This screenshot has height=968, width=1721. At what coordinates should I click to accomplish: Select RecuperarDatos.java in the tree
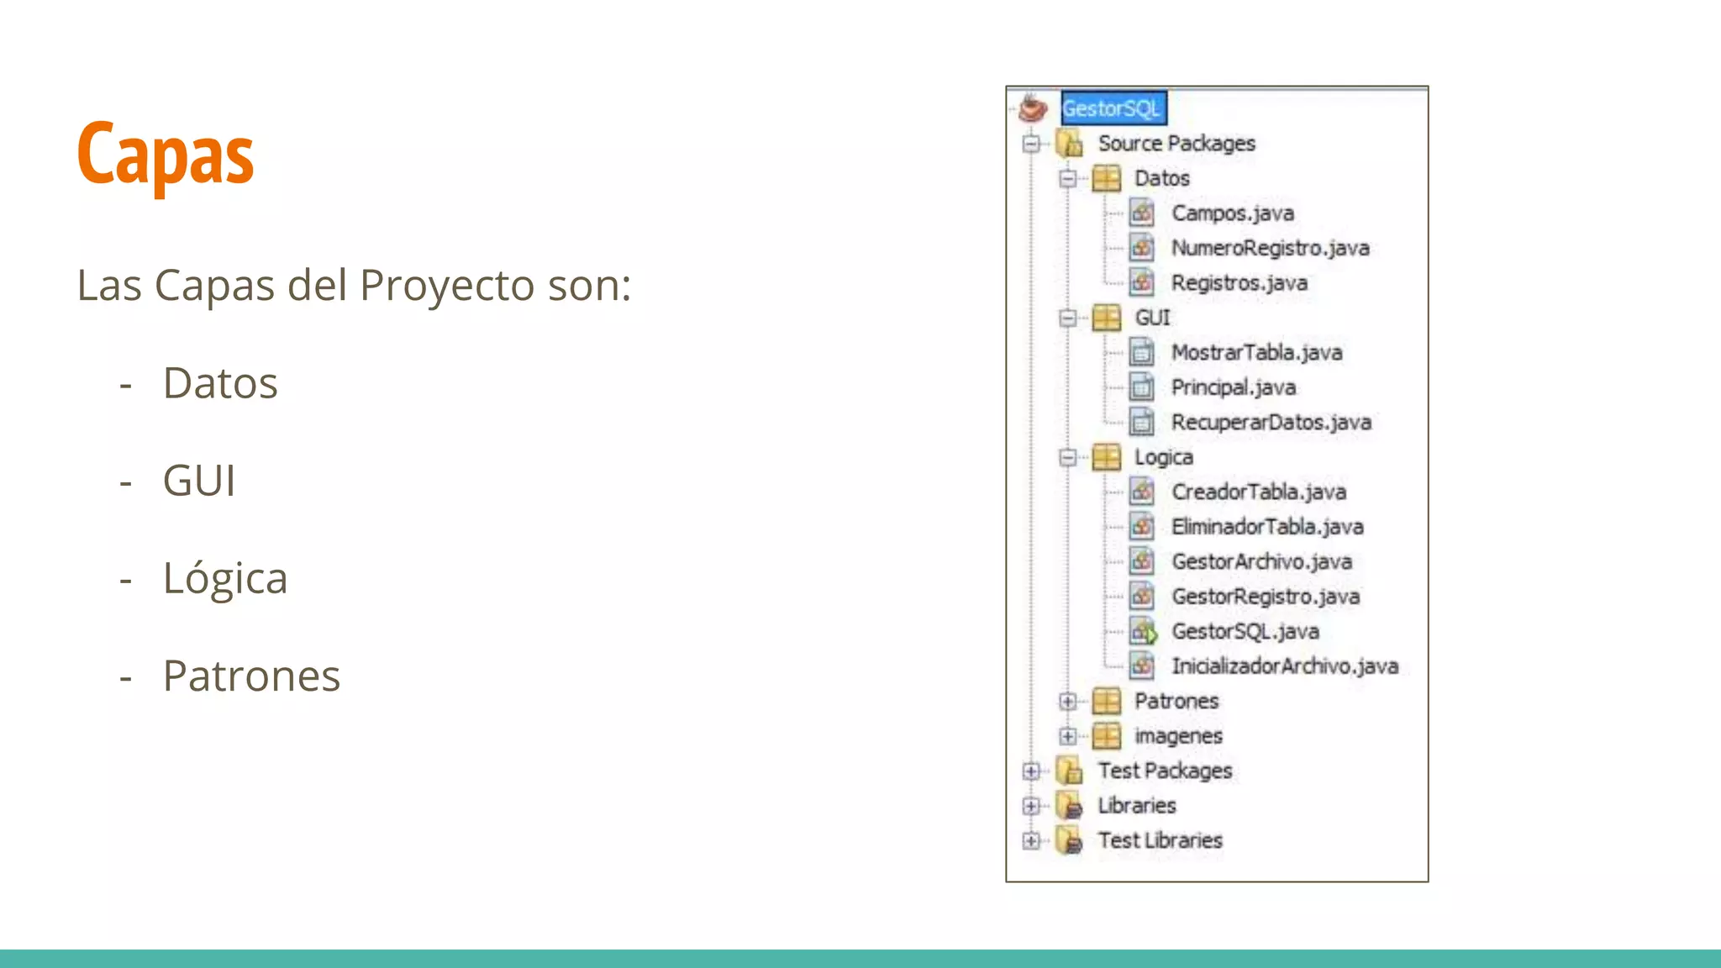[x=1271, y=423]
